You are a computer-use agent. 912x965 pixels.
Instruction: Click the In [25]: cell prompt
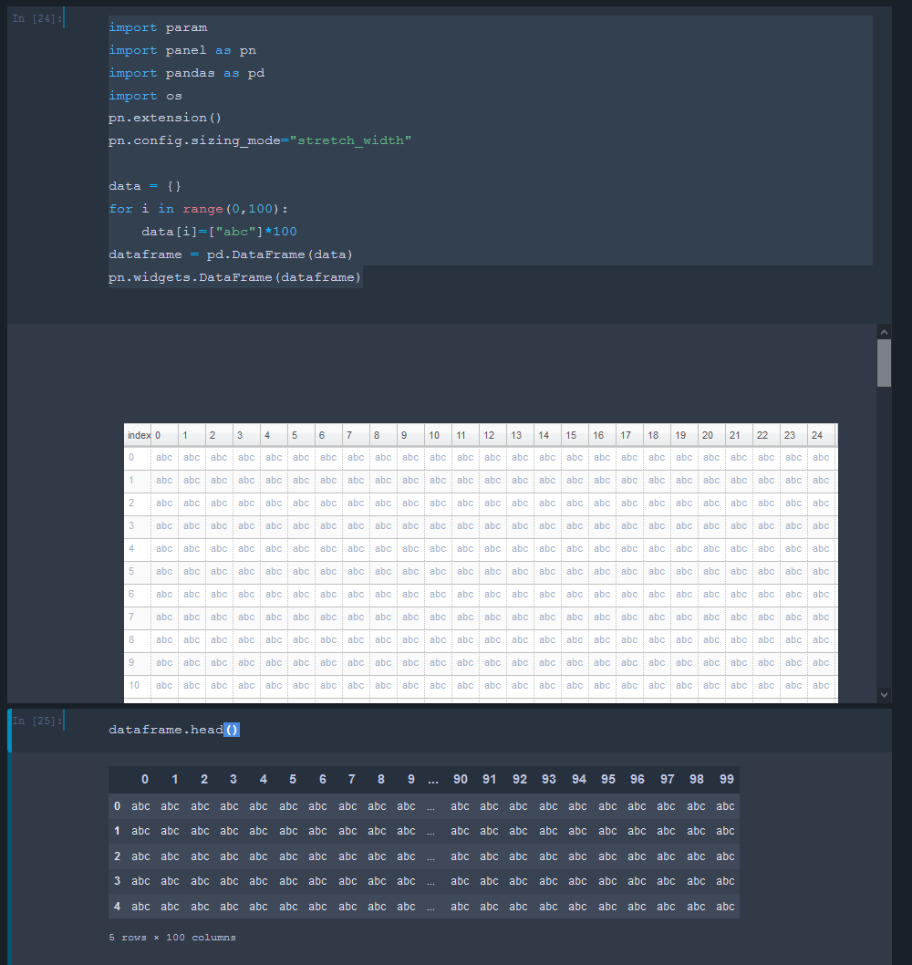click(35, 720)
